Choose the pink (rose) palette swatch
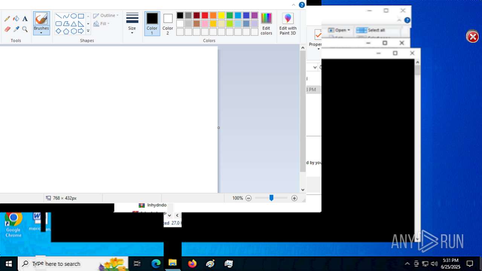The width and height of the screenshot is (482, 271). point(205,24)
